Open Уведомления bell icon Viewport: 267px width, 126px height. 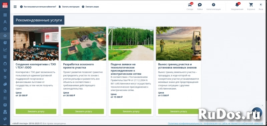click(237, 5)
